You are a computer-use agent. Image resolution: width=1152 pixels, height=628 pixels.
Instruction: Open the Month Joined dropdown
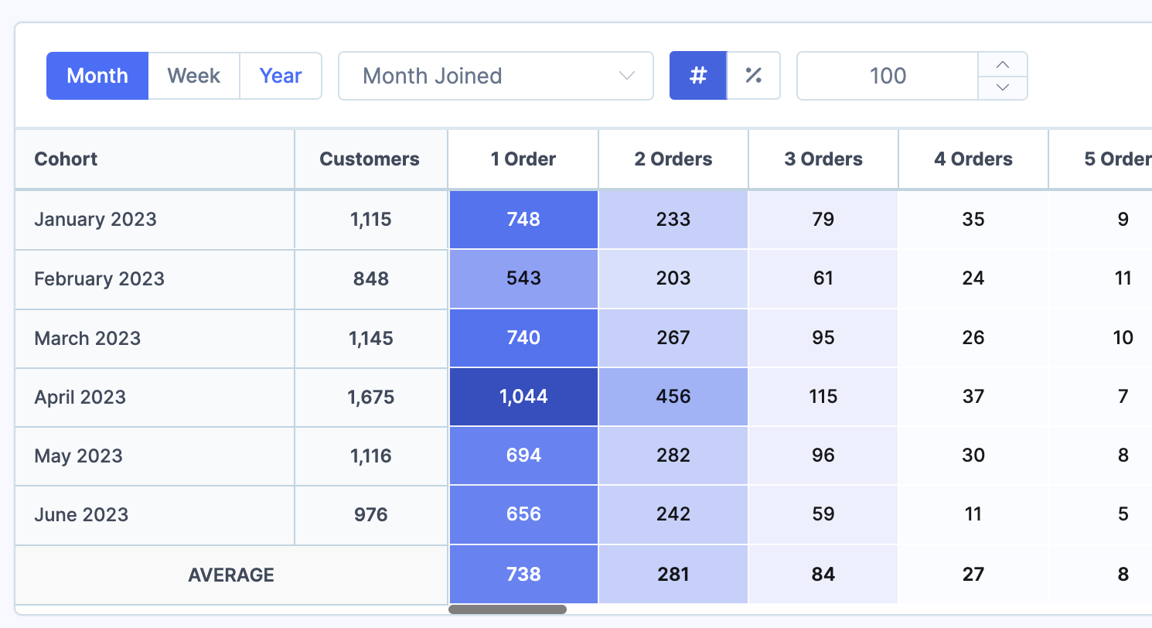pos(495,75)
